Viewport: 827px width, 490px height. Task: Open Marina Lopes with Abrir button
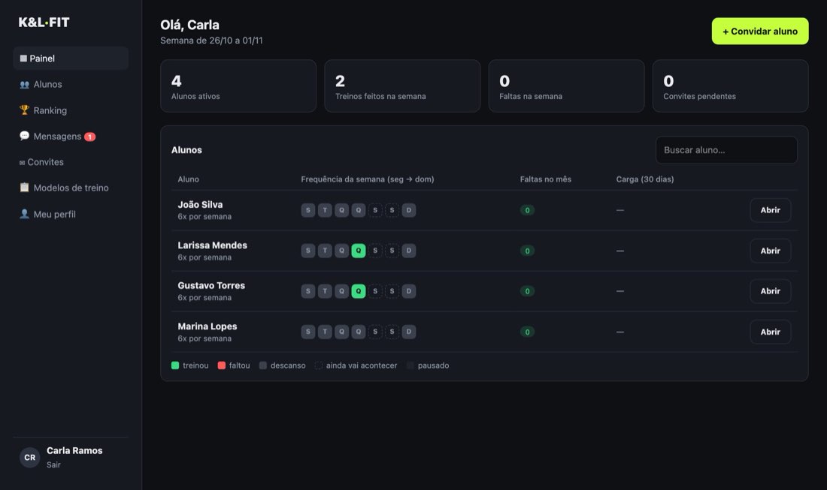(x=770, y=332)
